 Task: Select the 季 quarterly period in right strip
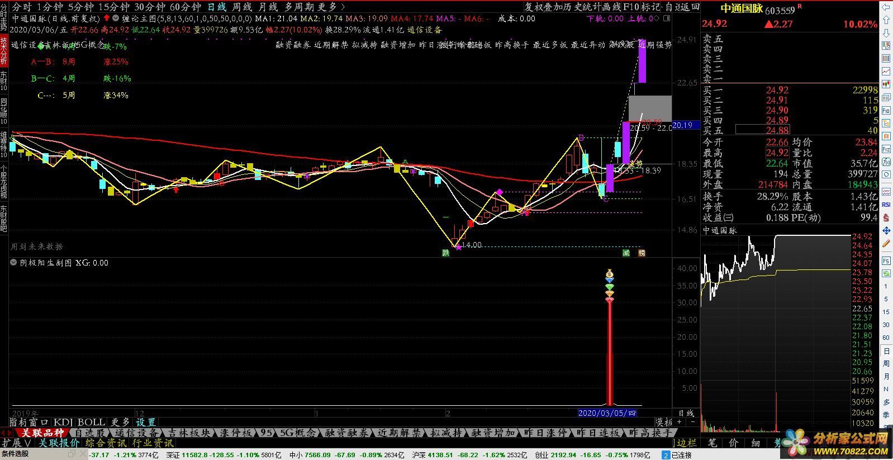point(886,415)
